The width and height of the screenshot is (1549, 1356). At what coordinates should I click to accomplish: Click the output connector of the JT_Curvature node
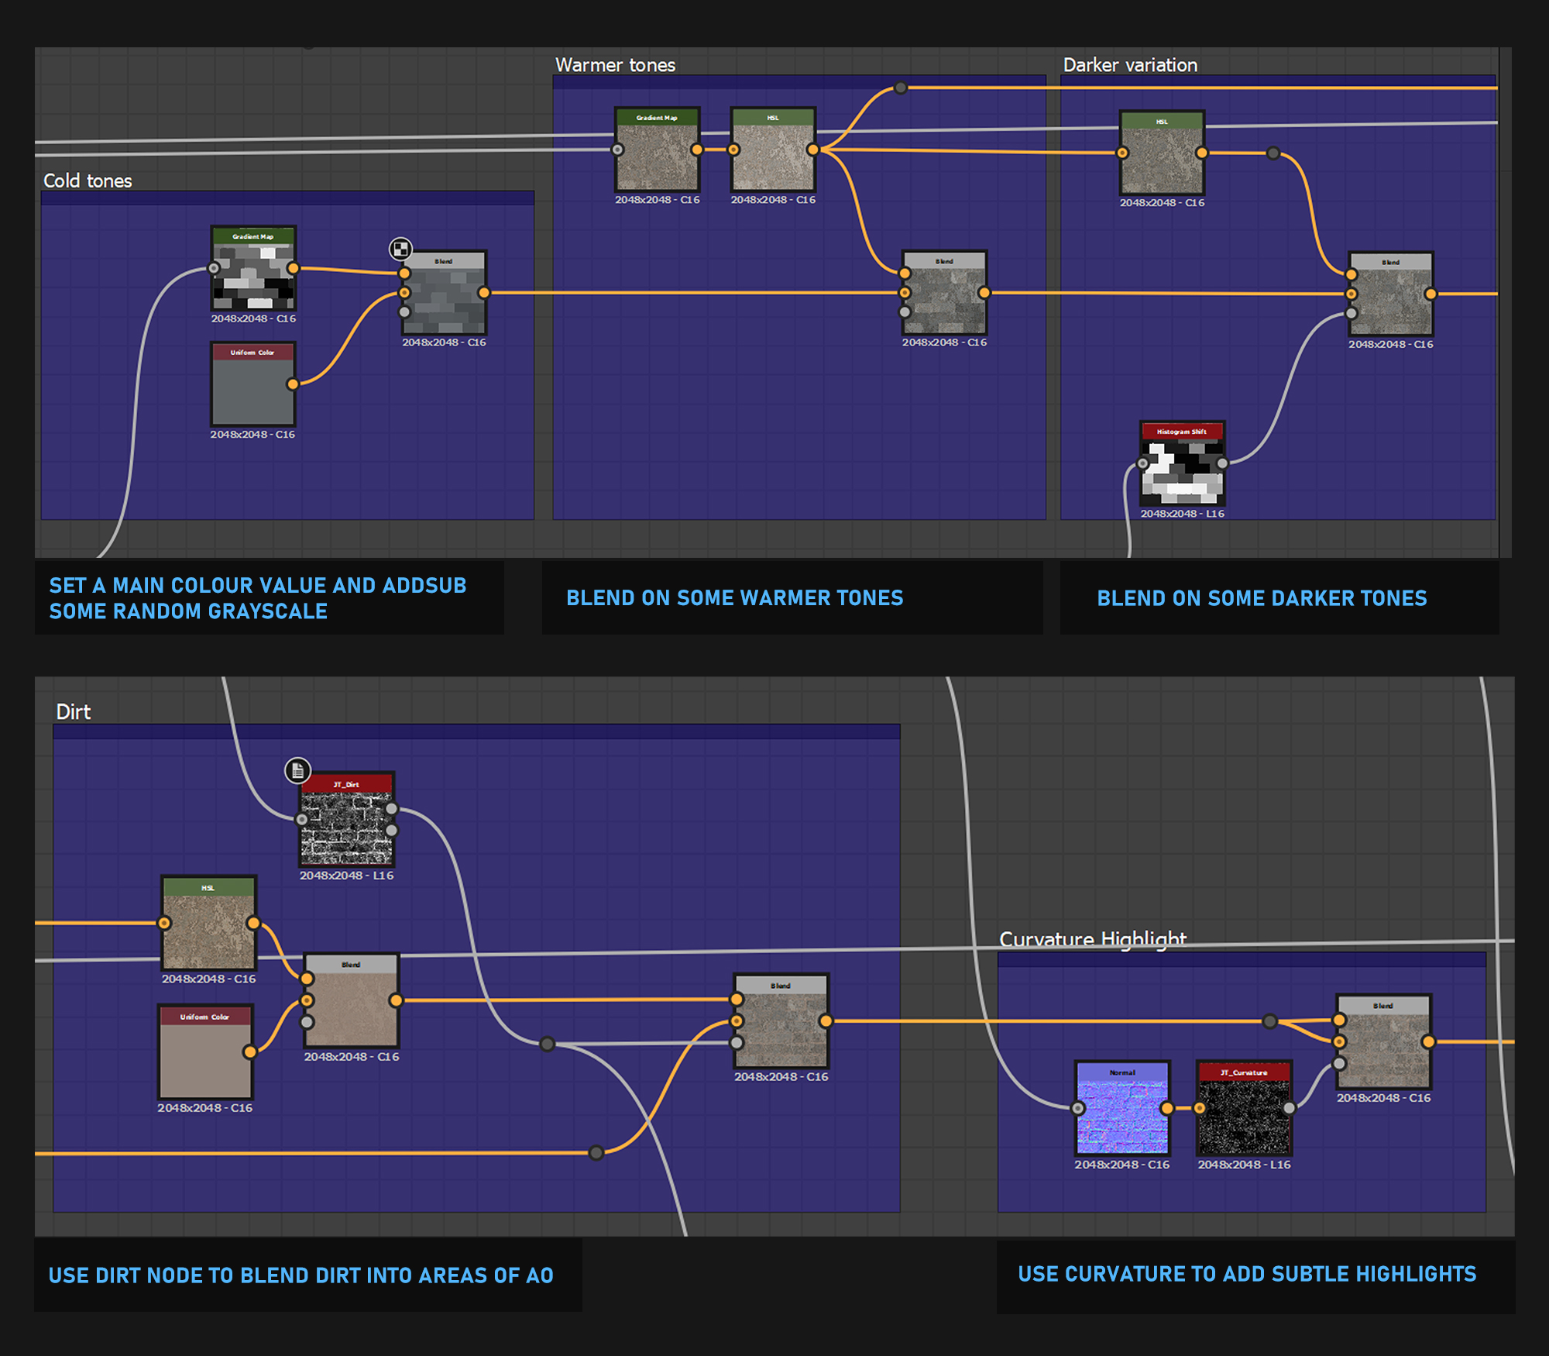1289,1108
